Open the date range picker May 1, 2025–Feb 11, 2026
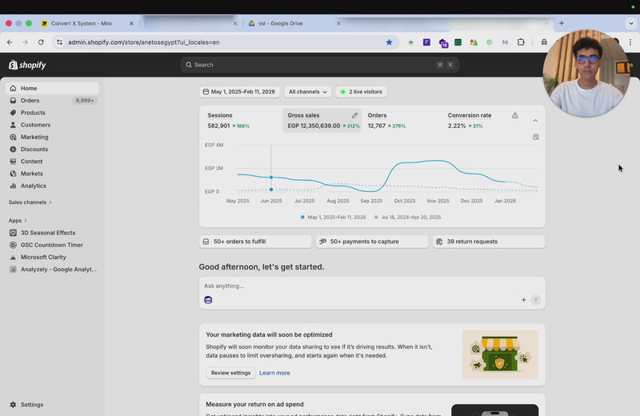 (x=238, y=92)
